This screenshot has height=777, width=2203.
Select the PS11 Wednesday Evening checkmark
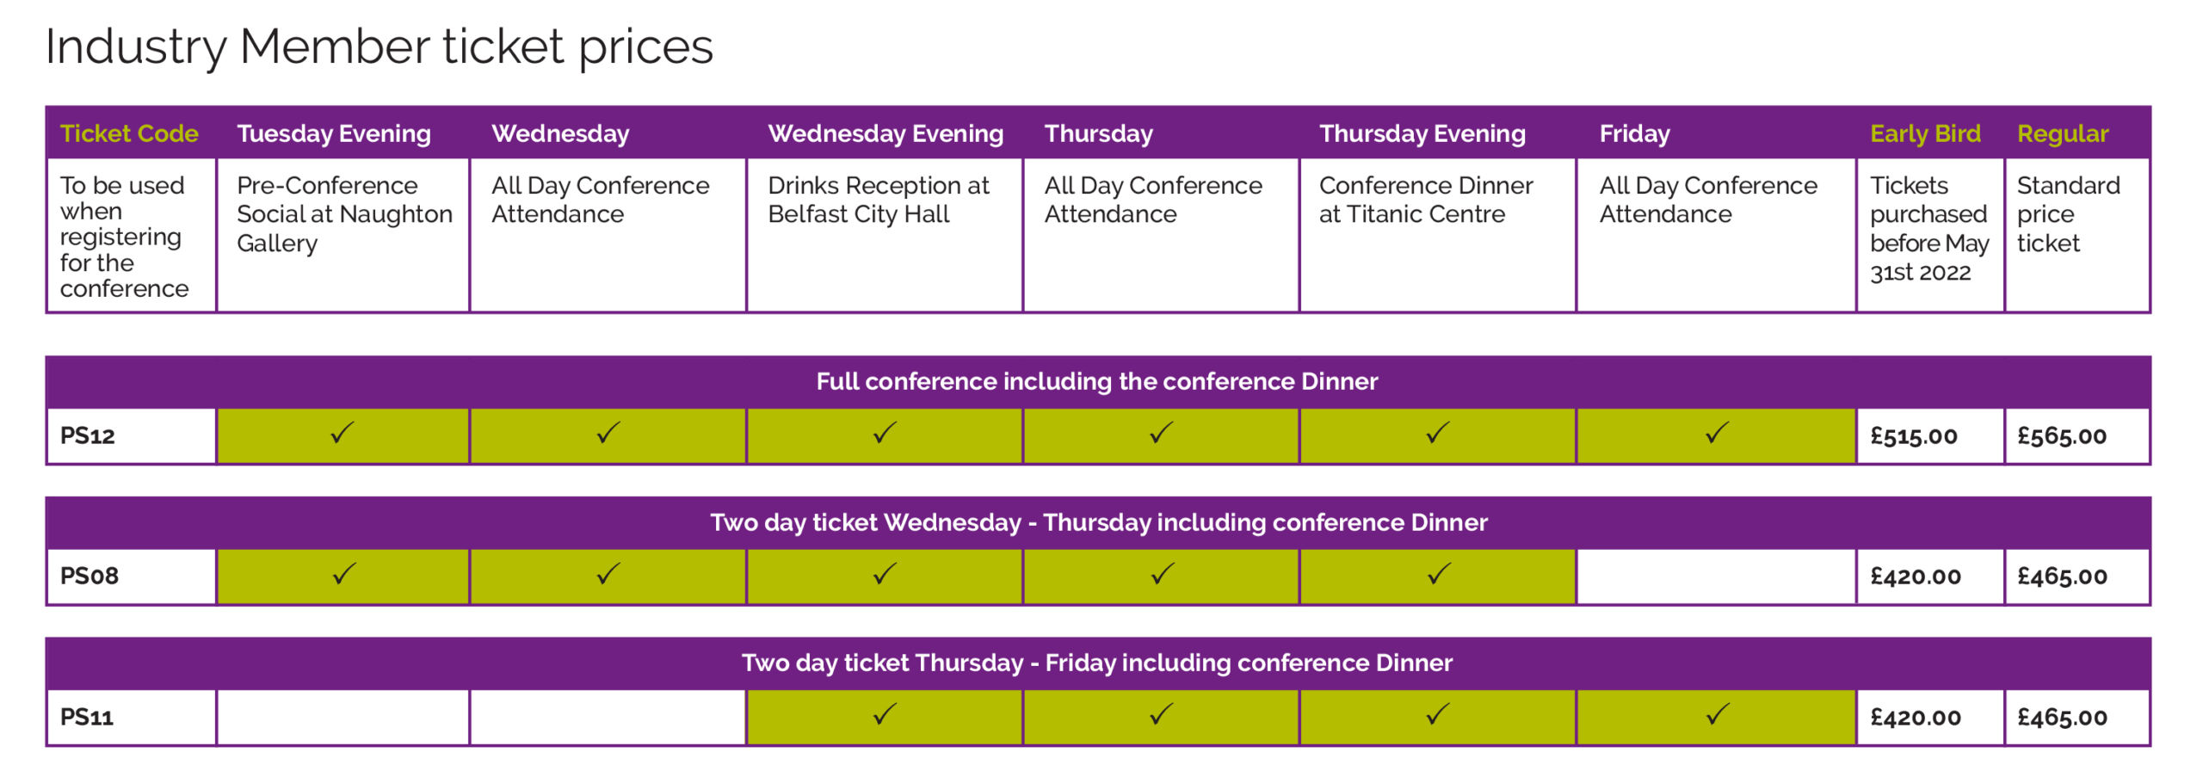[x=885, y=714]
